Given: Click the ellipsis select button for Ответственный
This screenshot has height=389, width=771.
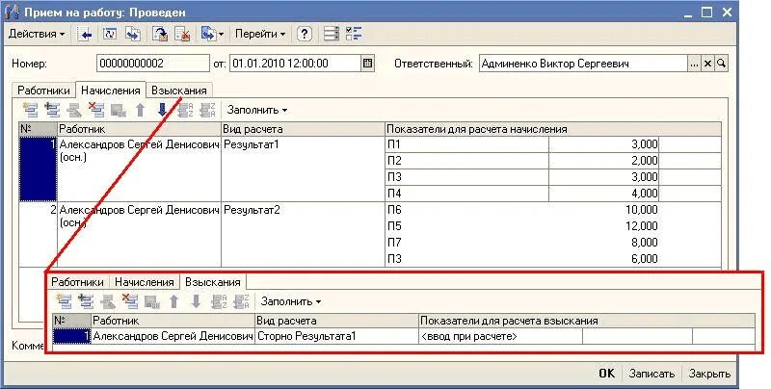Looking at the screenshot, I should [x=694, y=64].
